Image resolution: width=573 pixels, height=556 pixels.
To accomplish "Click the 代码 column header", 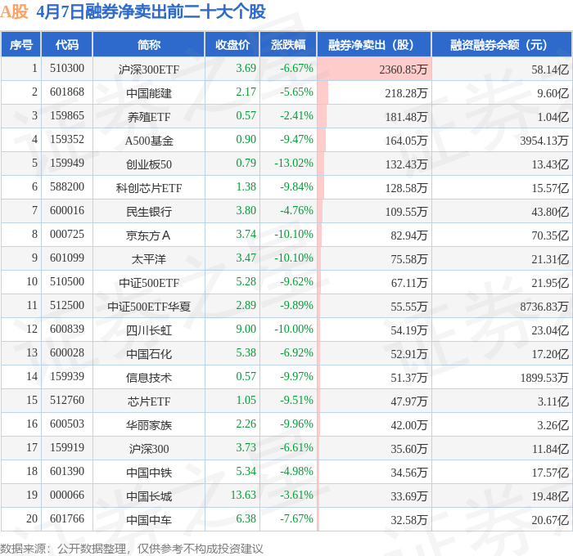I will 67,45.
